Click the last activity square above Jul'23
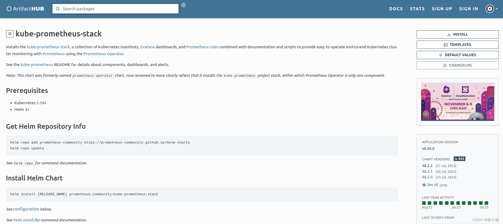This screenshot has width=503, height=224. 486,203
